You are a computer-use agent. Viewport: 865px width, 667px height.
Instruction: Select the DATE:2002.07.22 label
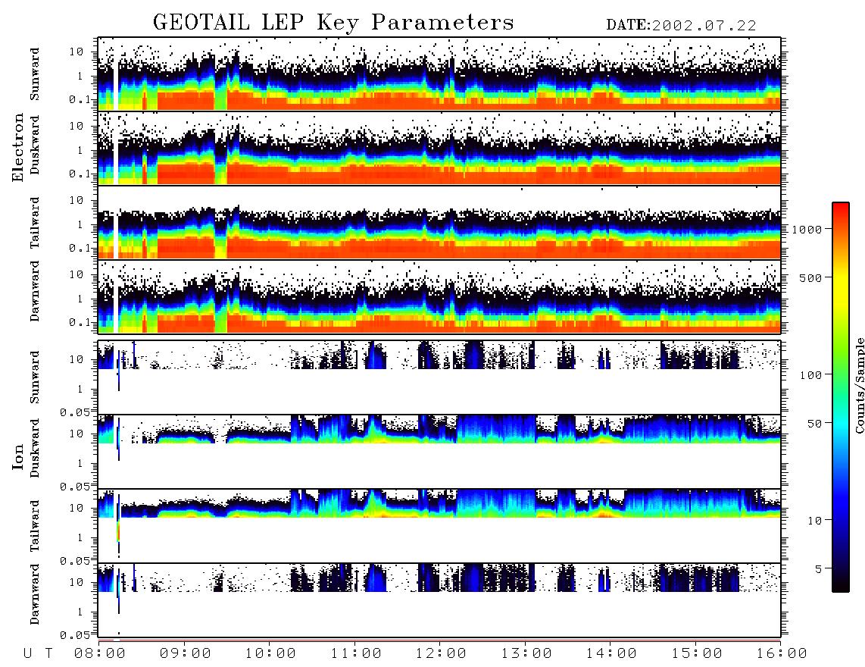pos(681,26)
